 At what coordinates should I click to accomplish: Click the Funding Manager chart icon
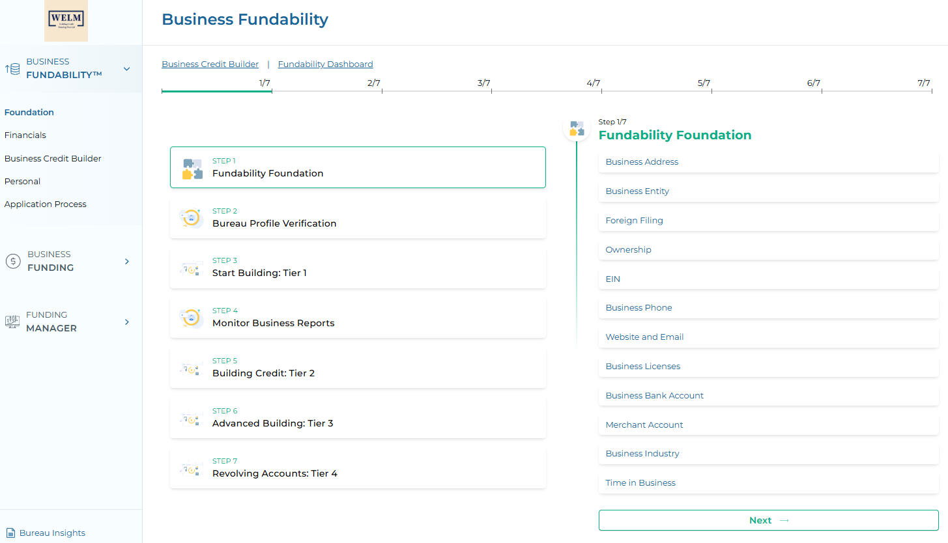12,322
